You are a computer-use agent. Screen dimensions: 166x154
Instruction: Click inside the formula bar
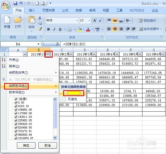(113, 44)
